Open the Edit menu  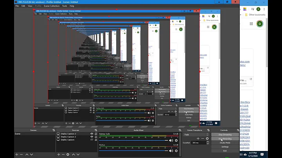(x=23, y=6)
